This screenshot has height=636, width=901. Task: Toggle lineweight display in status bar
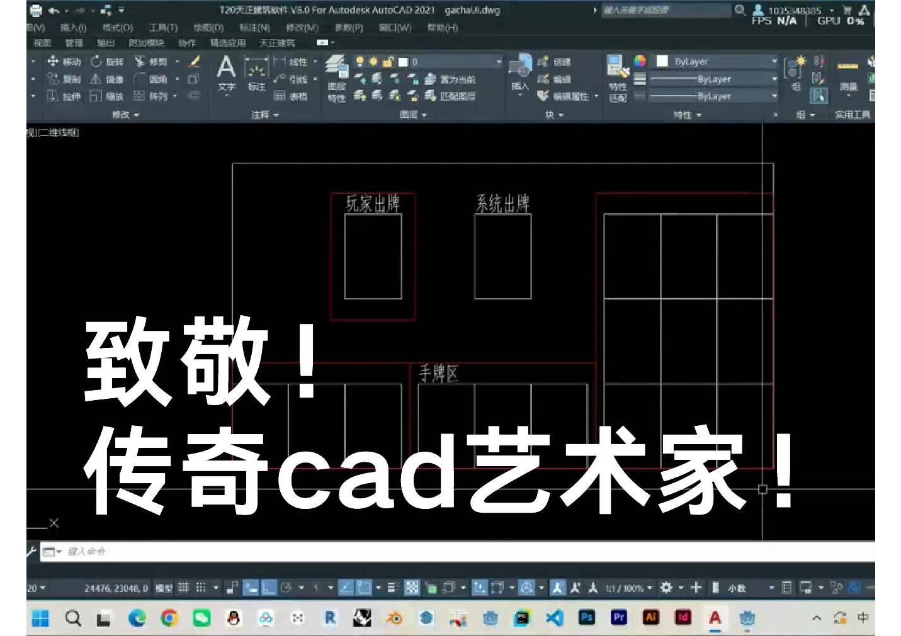coord(394,588)
